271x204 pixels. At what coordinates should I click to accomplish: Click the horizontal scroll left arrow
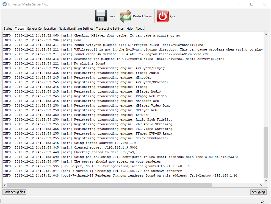(5, 185)
